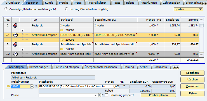Open the Preise und Mengen detail tab
The width and height of the screenshot is (207, 101).
[x=67, y=67]
